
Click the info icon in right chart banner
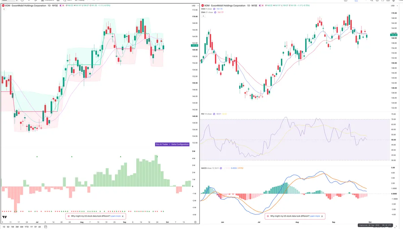[268, 216]
